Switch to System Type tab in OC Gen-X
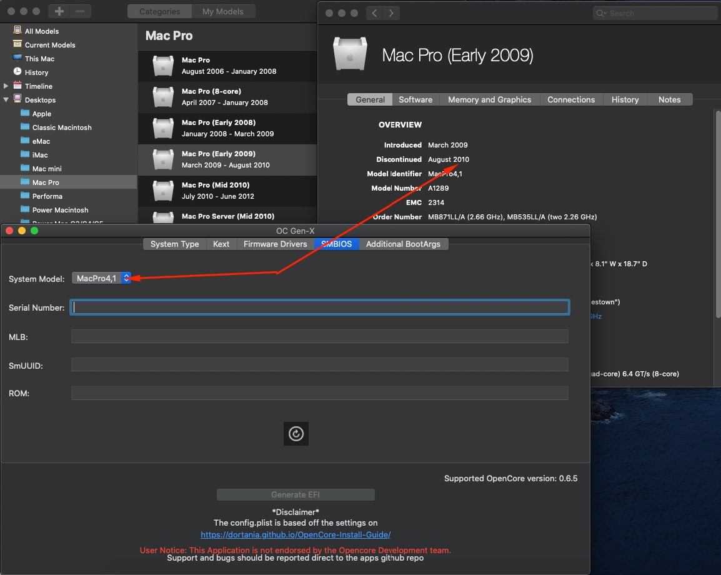Screen dimensions: 721x575 [x=174, y=244]
